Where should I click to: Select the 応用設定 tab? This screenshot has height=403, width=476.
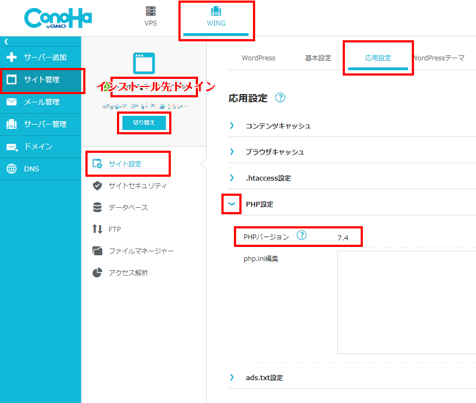378,58
